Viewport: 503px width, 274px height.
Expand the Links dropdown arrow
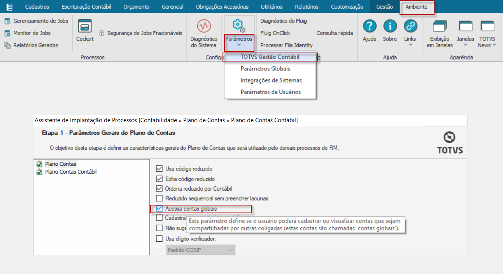coord(410,45)
